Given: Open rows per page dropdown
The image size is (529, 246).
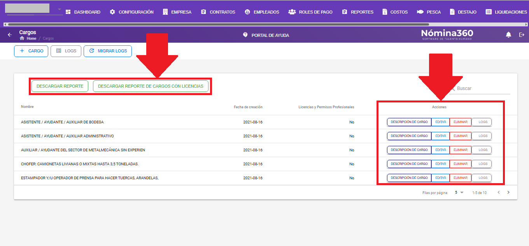Looking at the screenshot, I should click(x=459, y=192).
